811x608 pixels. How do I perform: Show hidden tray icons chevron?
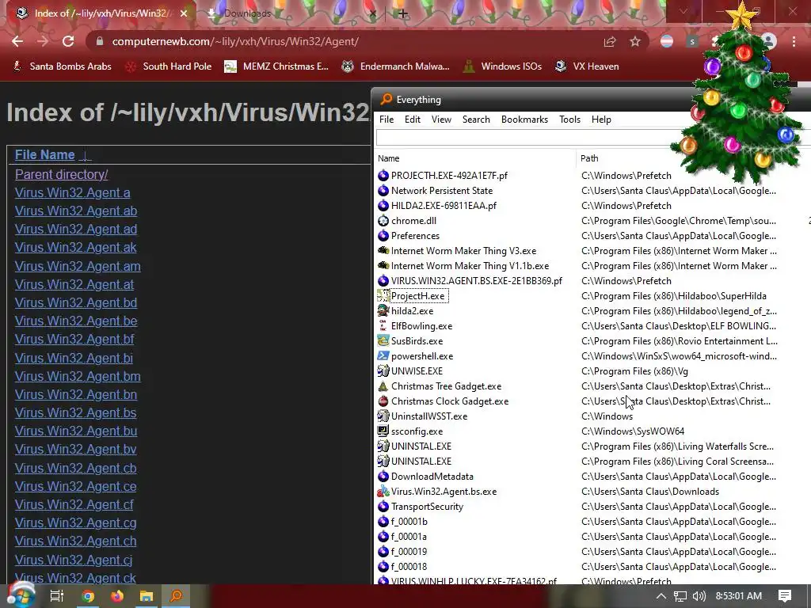661,596
